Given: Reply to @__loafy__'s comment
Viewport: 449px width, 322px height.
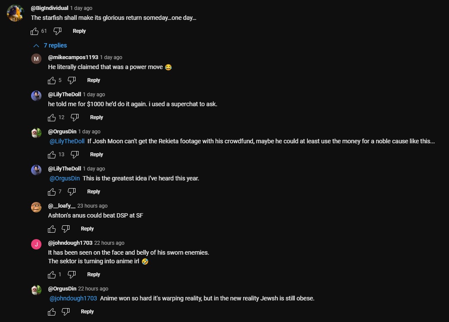Looking at the screenshot, I should coord(87,229).
